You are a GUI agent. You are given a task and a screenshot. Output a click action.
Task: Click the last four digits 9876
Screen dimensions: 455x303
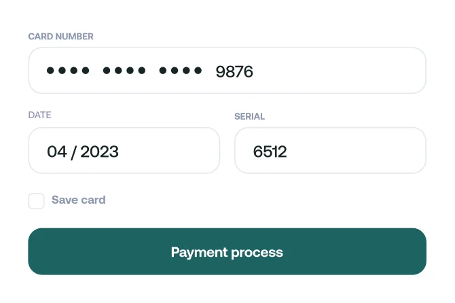(234, 71)
